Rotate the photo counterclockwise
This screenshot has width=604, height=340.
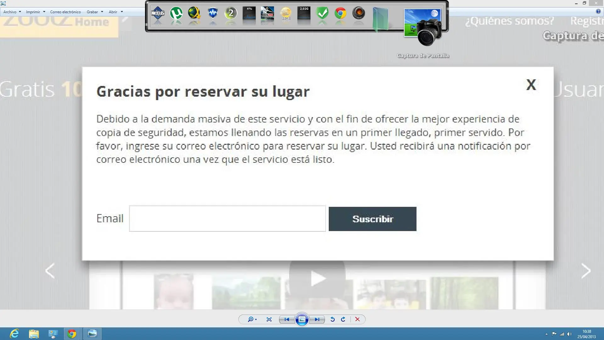pyautogui.click(x=332, y=319)
